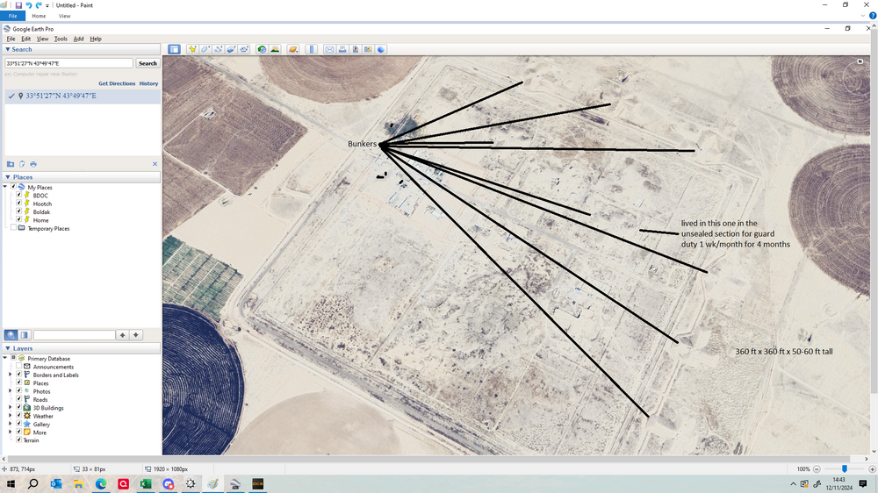This screenshot has height=493, width=878.
Task: Move selected place up with the up arrow
Action: point(123,334)
